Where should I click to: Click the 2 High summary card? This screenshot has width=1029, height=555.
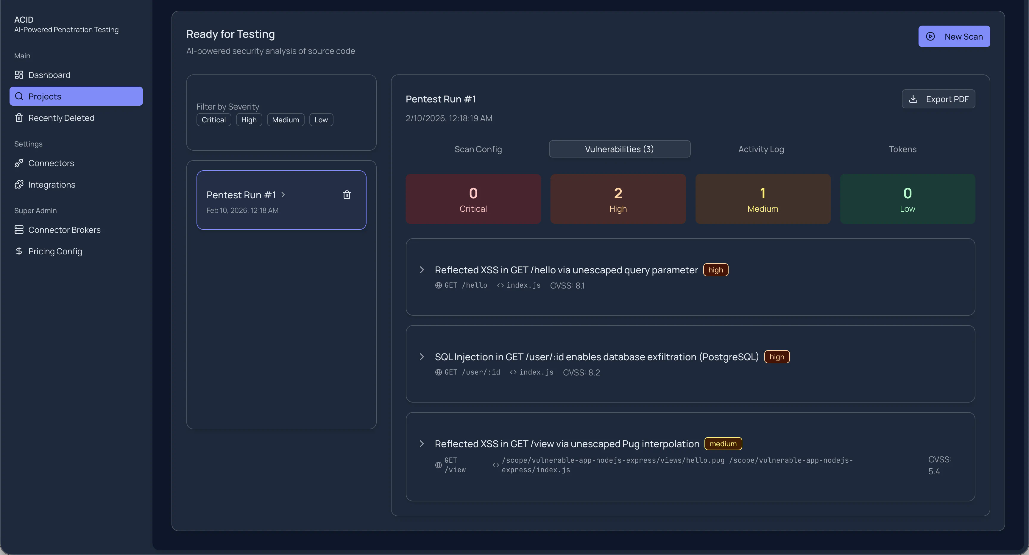618,199
